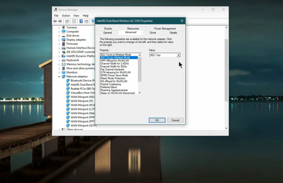The height and width of the screenshot is (183, 283).
Task: Click the Forward arrow in Device Manager toolbar
Action: point(60,21)
